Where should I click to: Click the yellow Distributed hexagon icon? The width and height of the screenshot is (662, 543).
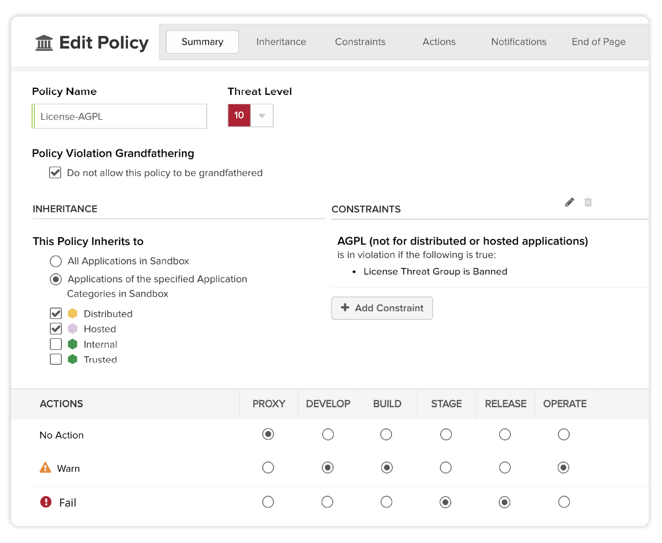coord(72,313)
